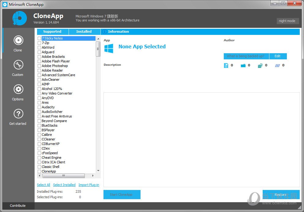Click the Get started question mark icon

(18, 114)
